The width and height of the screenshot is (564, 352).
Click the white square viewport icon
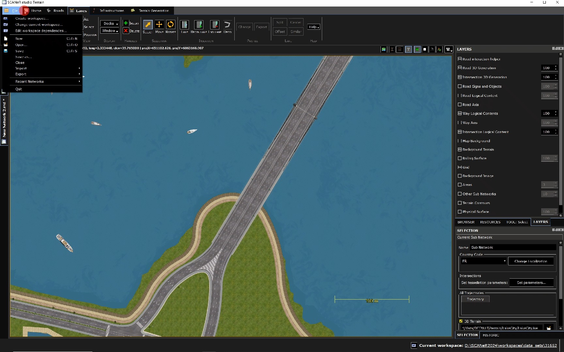425,50
